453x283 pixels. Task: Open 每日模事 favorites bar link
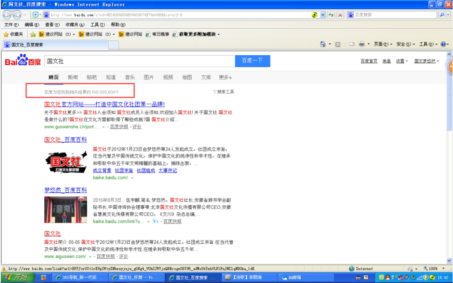coord(157,34)
